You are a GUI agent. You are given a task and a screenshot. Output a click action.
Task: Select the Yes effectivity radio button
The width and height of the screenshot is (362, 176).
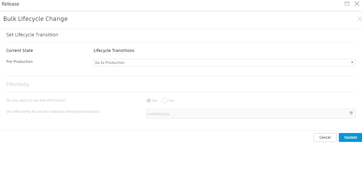pos(165,101)
